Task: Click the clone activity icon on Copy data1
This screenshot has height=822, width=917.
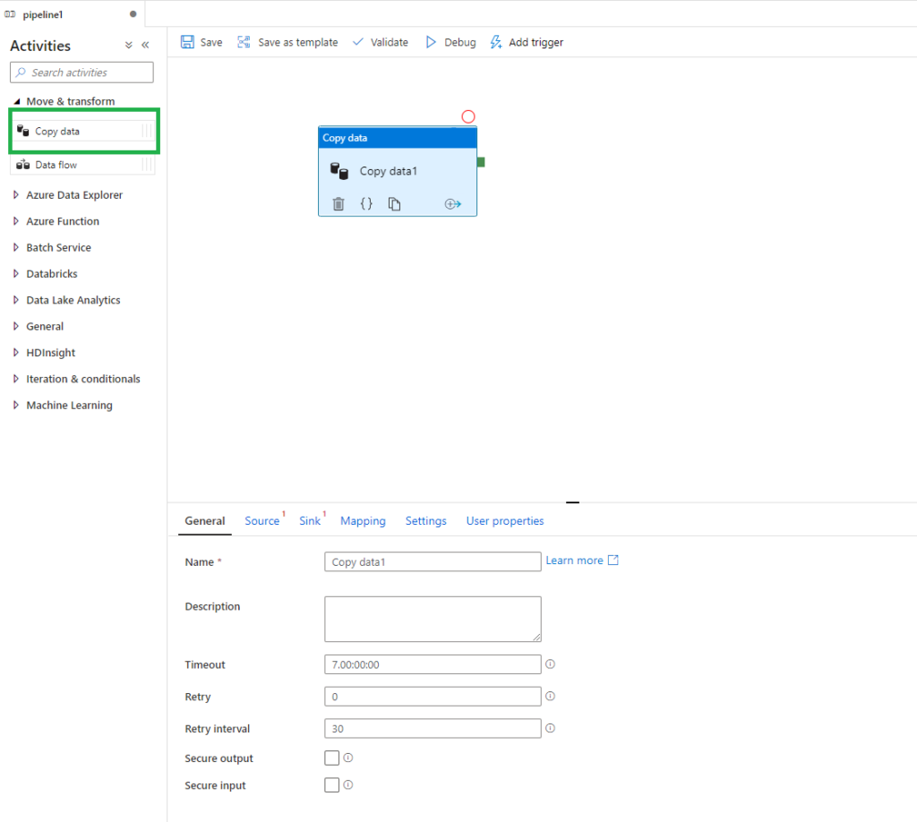Action: 394,204
